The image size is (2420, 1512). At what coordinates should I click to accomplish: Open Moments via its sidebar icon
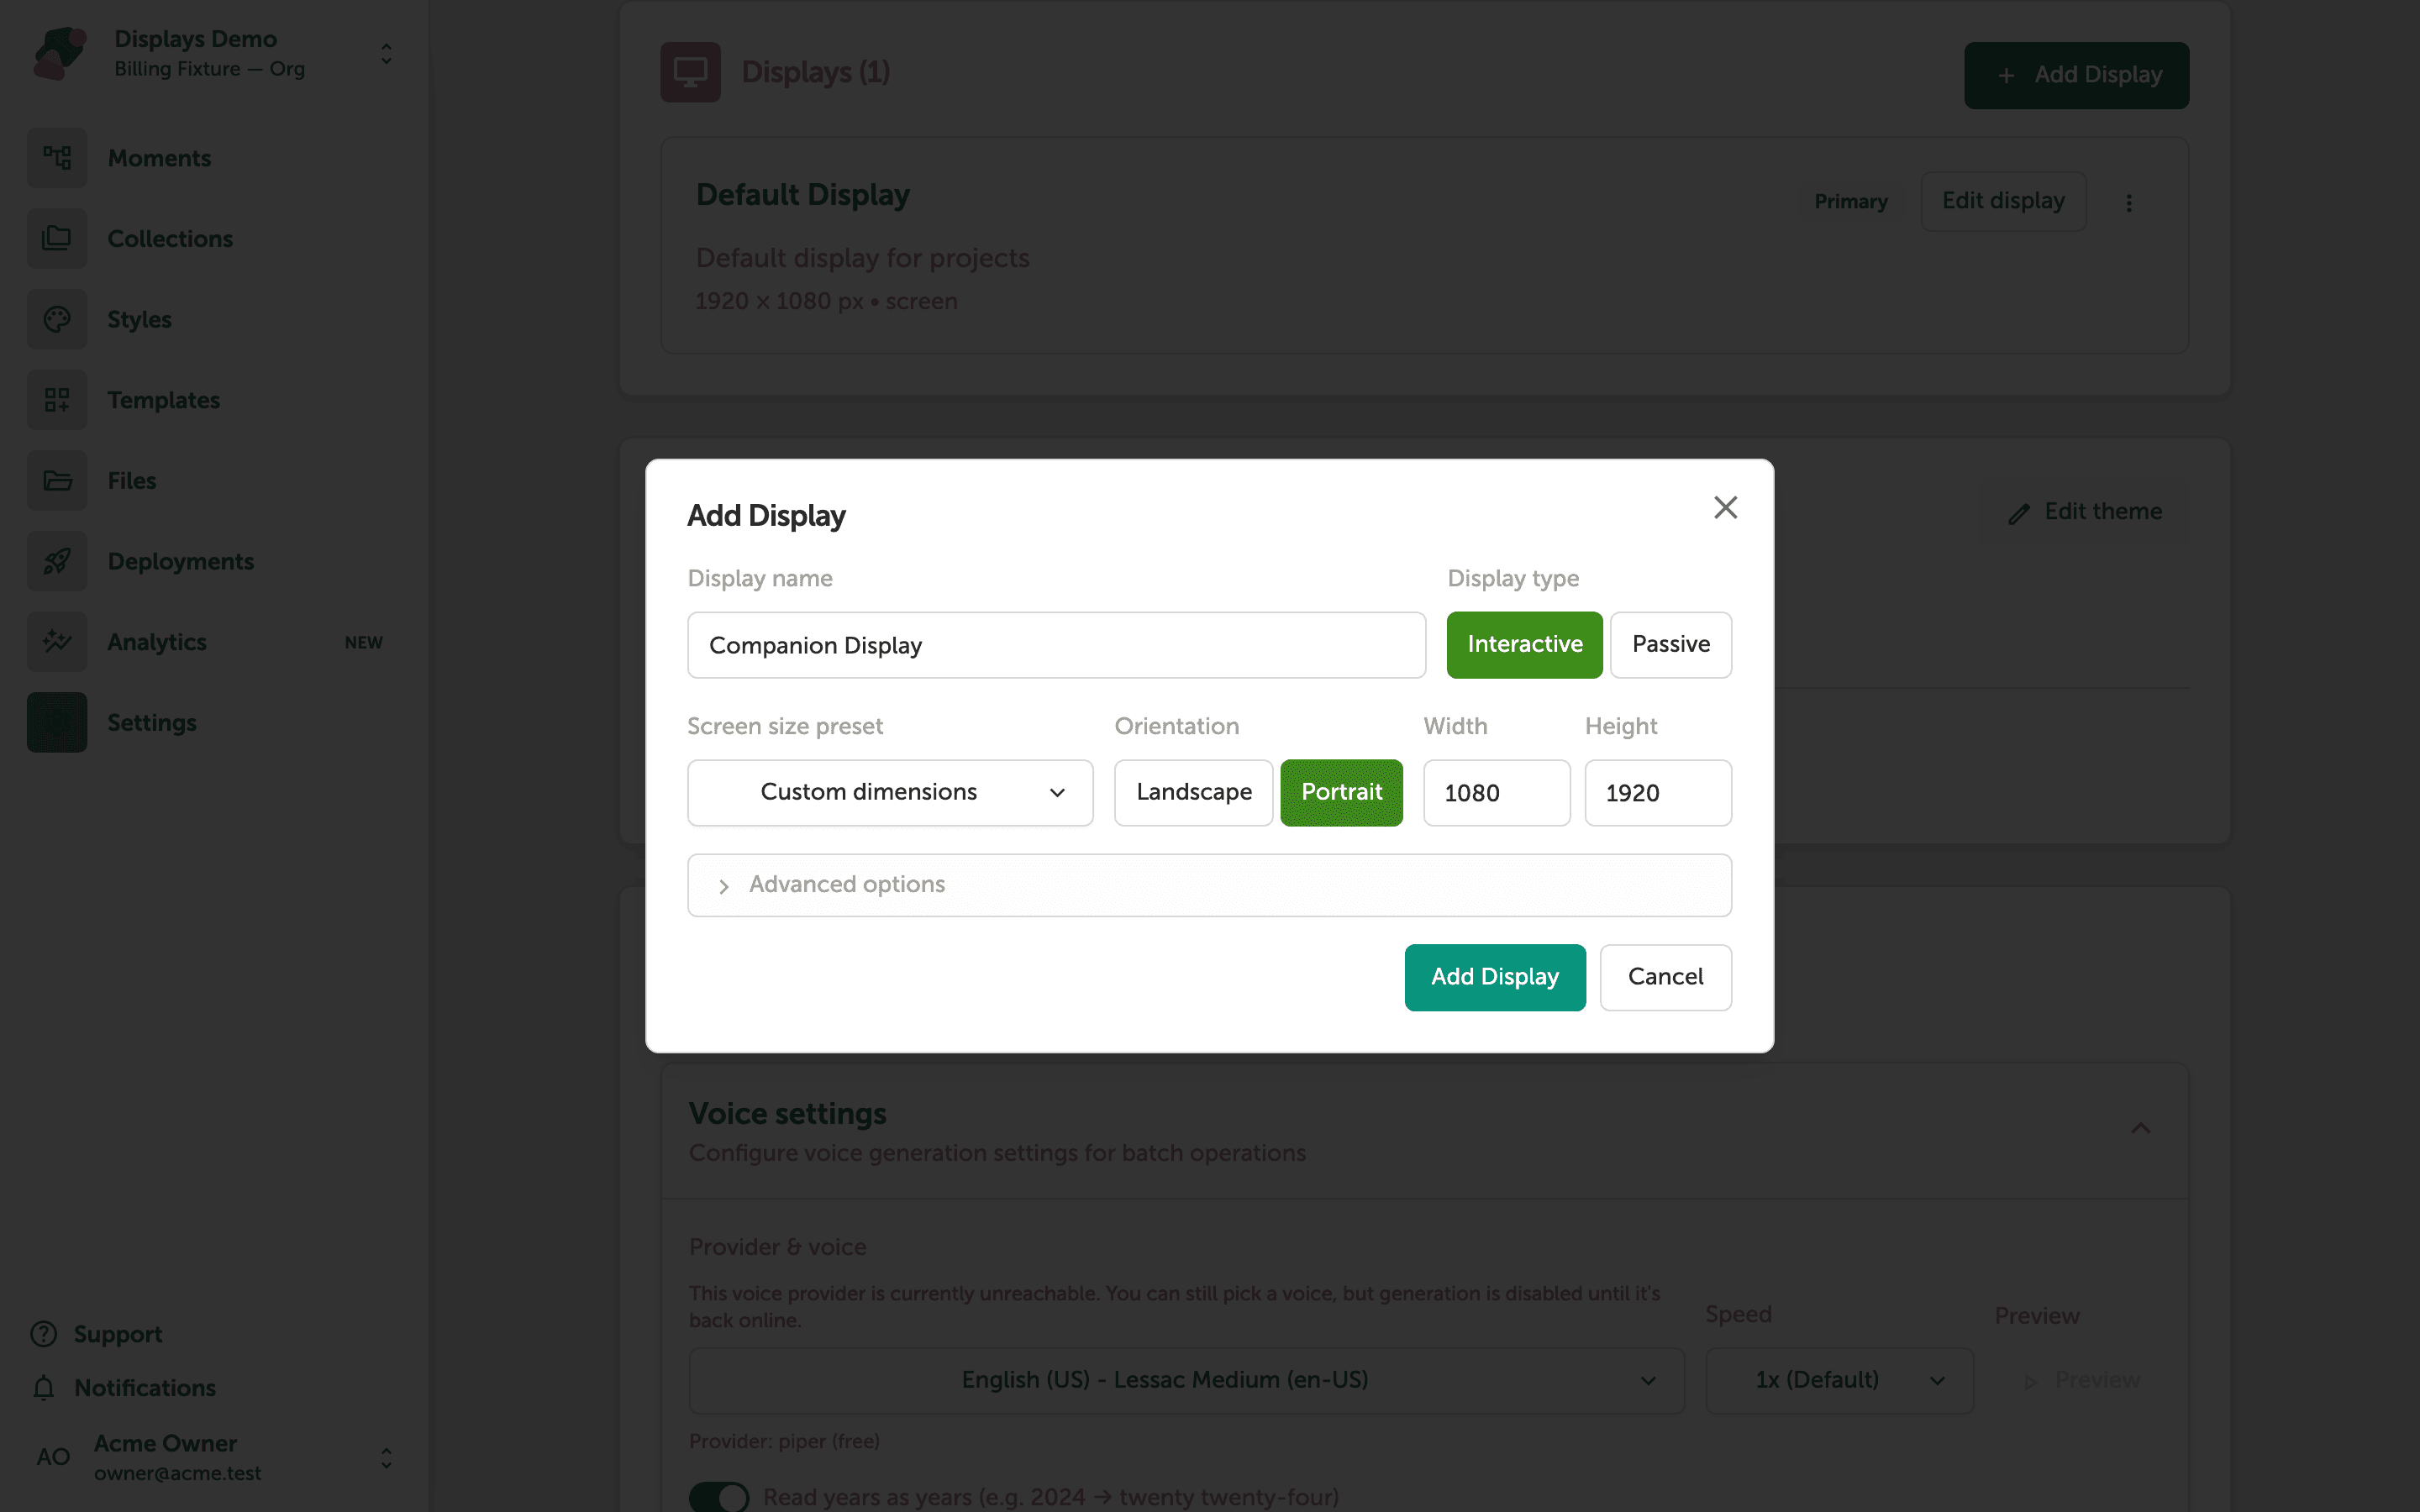pyautogui.click(x=57, y=158)
